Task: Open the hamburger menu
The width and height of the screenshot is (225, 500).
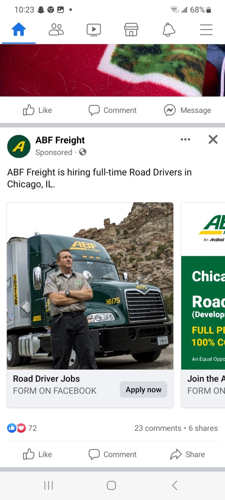Action: click(x=206, y=30)
